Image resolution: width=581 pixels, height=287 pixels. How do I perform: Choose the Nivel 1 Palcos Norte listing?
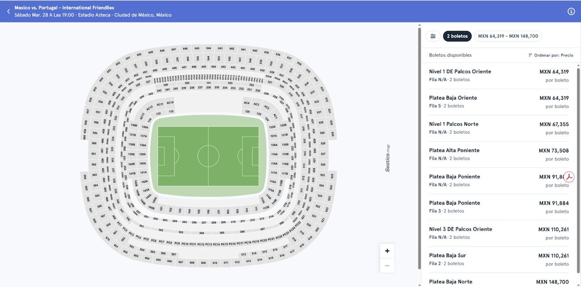[x=498, y=127]
